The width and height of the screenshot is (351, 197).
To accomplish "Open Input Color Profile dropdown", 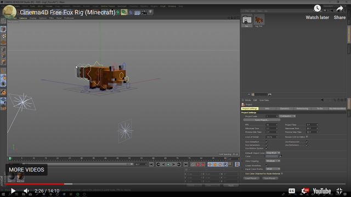I will click(273, 169).
